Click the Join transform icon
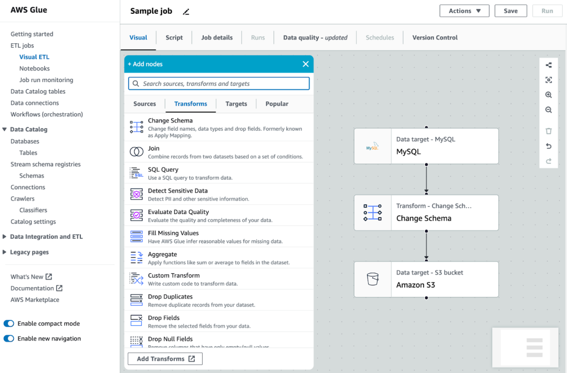567x373 pixels. point(136,152)
